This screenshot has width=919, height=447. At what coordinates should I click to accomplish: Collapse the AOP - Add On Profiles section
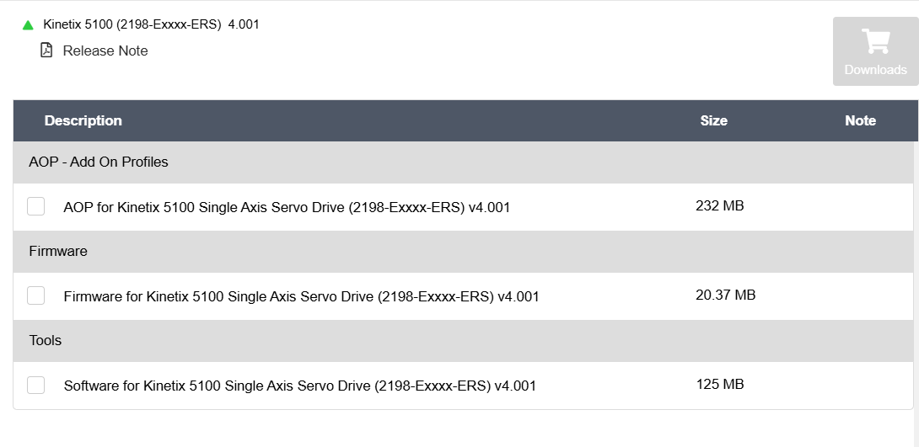pos(99,162)
